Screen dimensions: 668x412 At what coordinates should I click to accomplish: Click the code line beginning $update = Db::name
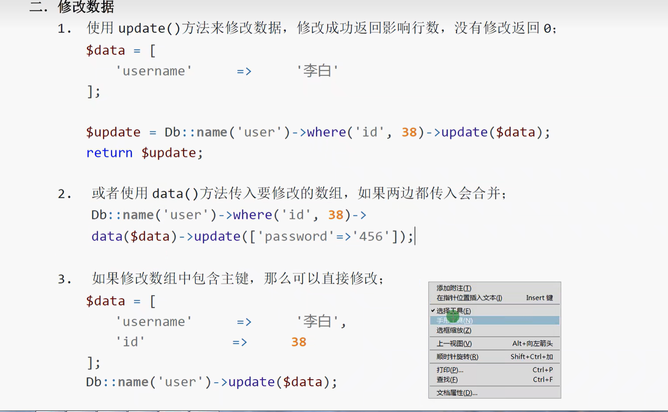tap(318, 132)
